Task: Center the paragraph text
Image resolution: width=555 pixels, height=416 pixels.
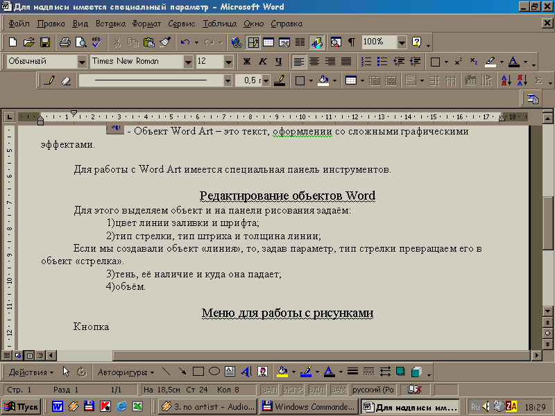Action: (x=314, y=62)
